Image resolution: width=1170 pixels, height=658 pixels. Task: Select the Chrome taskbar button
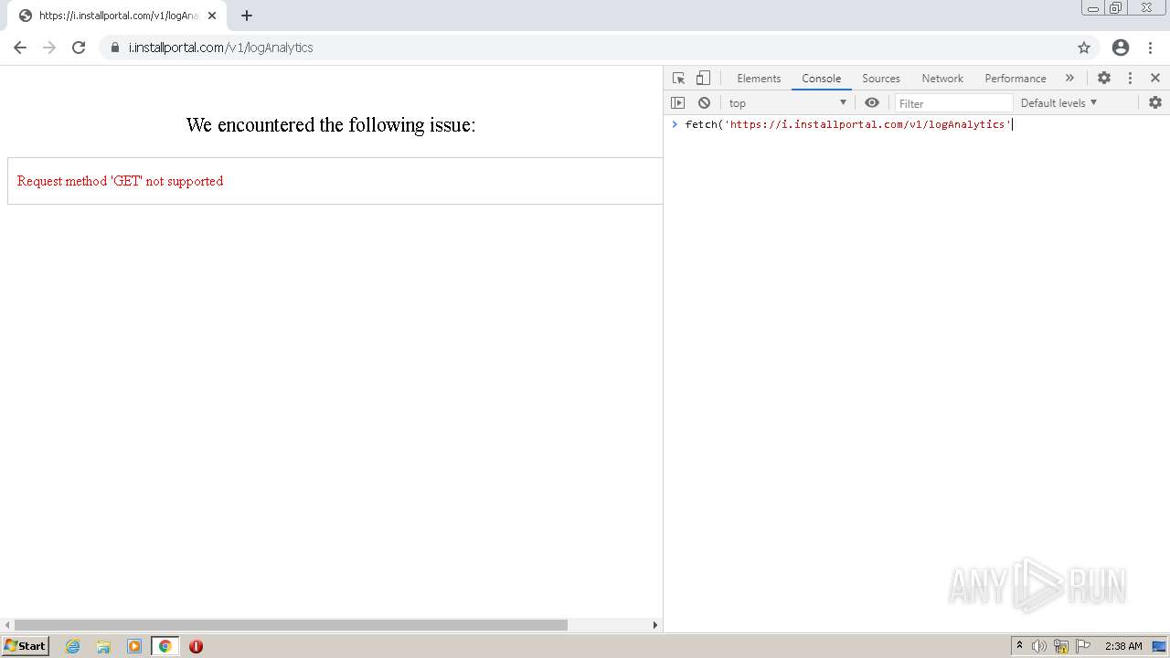coord(165,646)
